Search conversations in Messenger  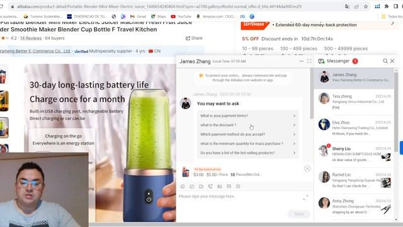[x=385, y=61]
